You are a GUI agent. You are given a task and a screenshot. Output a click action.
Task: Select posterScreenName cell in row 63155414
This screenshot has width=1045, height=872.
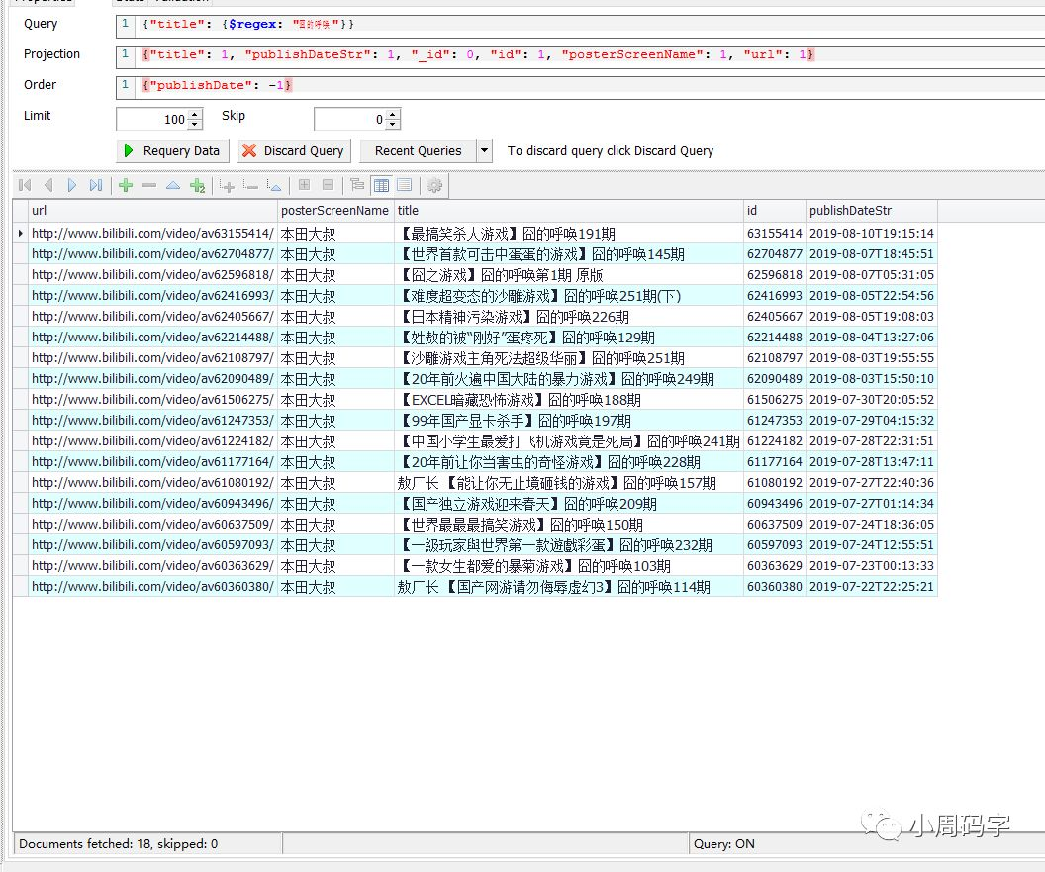[335, 234]
